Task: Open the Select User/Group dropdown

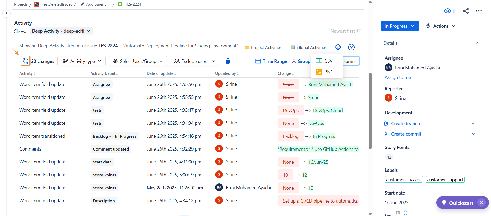Action: pyautogui.click(x=138, y=61)
